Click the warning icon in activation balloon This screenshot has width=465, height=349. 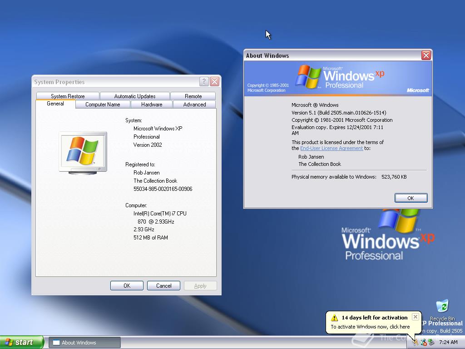(x=335, y=318)
